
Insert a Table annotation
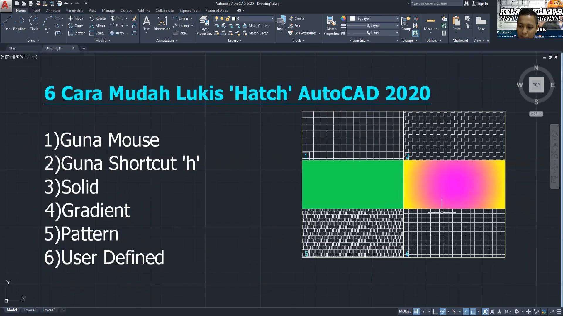(180, 33)
